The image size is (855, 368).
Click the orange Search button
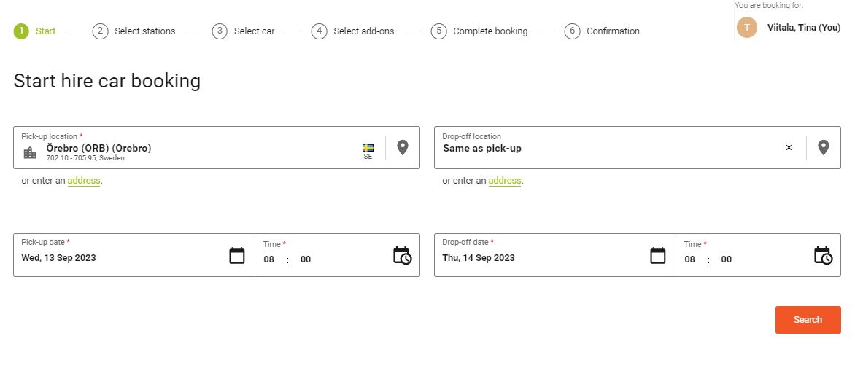pos(808,320)
